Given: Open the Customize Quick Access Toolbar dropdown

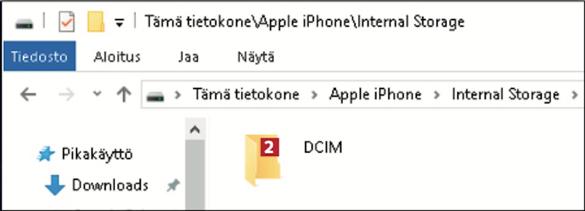Looking at the screenshot, I should (x=119, y=23).
